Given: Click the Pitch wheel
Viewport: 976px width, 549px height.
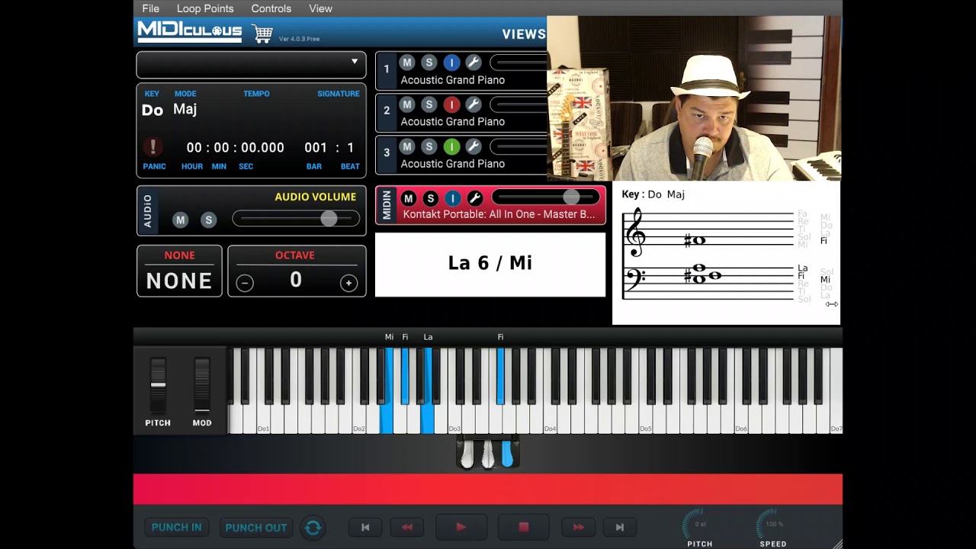Looking at the screenshot, I should tap(158, 385).
